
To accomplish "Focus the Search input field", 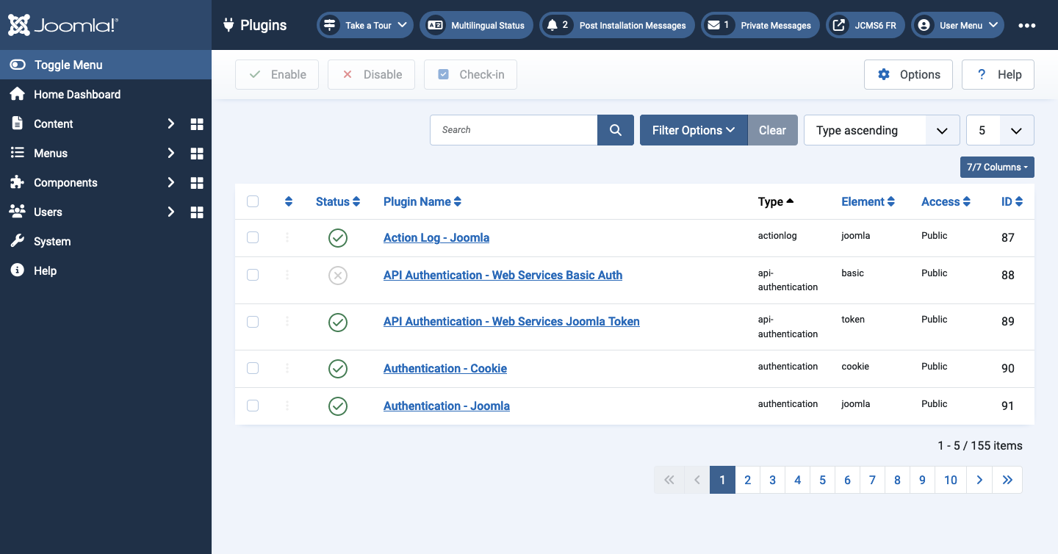I will (514, 130).
